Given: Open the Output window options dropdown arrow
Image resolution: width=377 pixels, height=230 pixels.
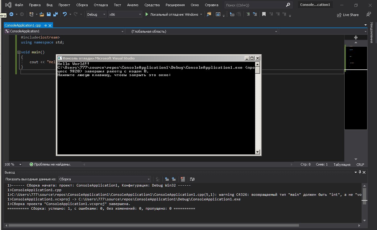Looking at the screenshot, I should coord(355,172).
